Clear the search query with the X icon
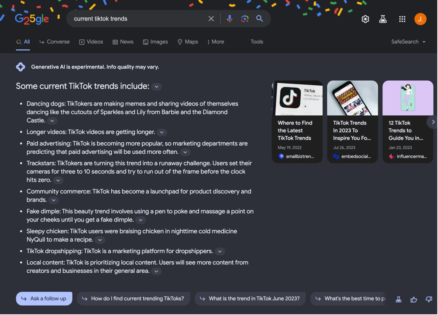 click(211, 19)
